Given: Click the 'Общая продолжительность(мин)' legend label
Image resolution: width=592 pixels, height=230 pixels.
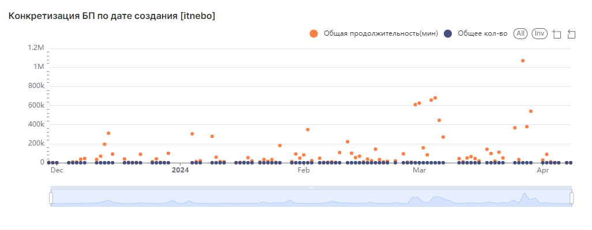Looking at the screenshot, I should click(380, 34).
